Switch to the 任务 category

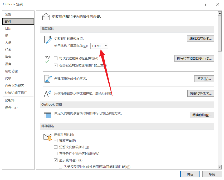(x=18, y=50)
